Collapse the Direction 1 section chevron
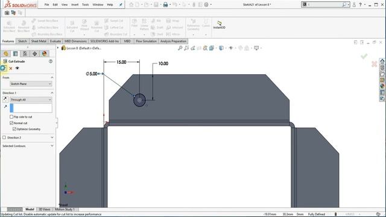Screen dimensions: 386x217 (x=52, y=93)
